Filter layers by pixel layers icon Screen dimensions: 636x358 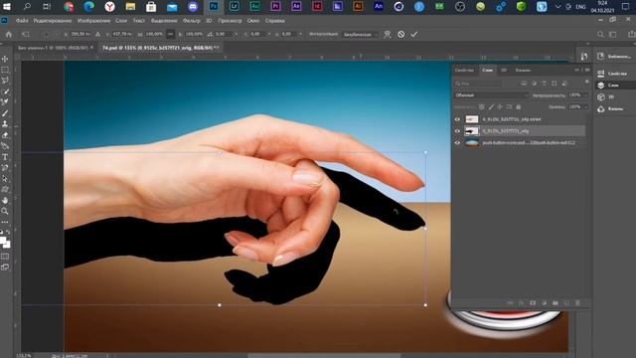524,84
